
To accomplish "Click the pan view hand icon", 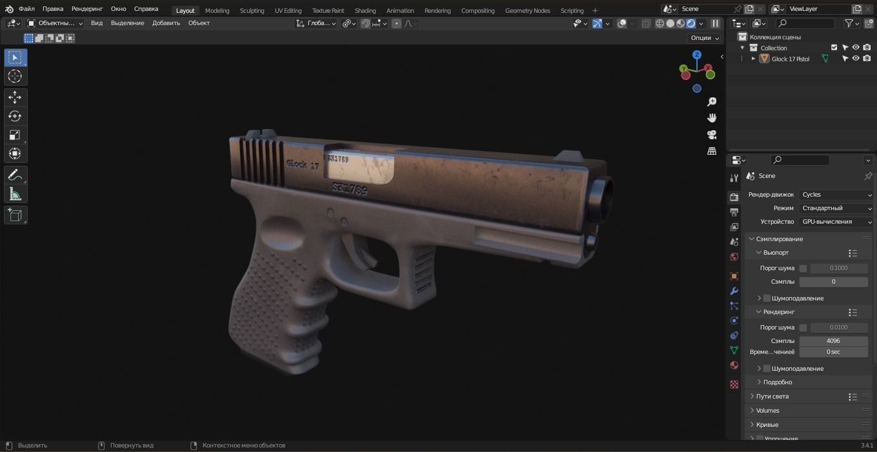I will coord(712,118).
